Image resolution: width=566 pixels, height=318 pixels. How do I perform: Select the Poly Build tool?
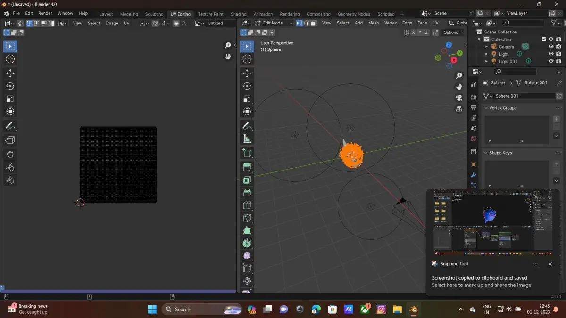point(247,231)
